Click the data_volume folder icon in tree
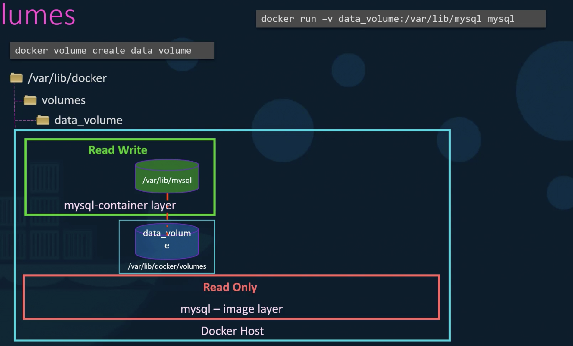Image resolution: width=573 pixels, height=346 pixels. click(43, 120)
